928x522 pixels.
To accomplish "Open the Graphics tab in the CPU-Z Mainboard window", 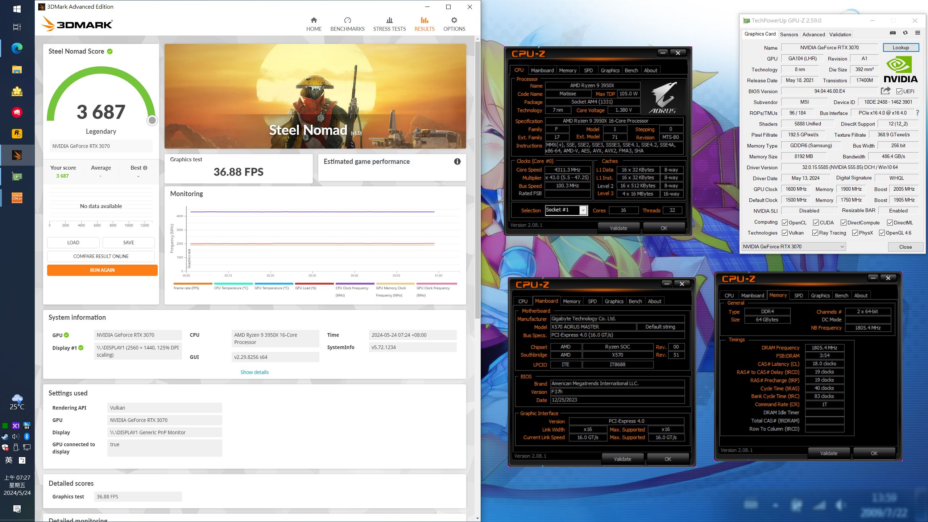I will pyautogui.click(x=614, y=301).
